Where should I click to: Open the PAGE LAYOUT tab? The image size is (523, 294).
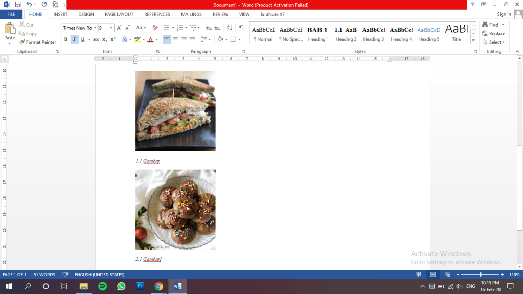pos(119,14)
